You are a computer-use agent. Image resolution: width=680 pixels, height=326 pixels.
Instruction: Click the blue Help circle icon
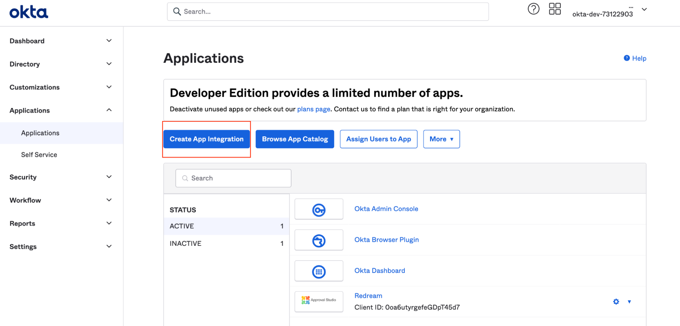(x=627, y=58)
